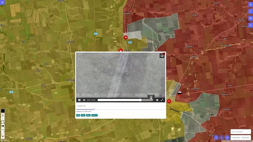This screenshot has width=253, height=142.
Task: Click the round blue refresh button
Action: (x=227, y=138)
